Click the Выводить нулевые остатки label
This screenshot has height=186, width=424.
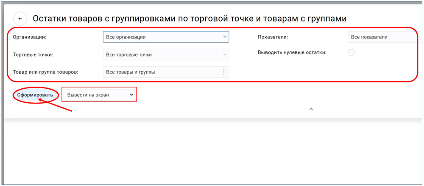pos(292,53)
